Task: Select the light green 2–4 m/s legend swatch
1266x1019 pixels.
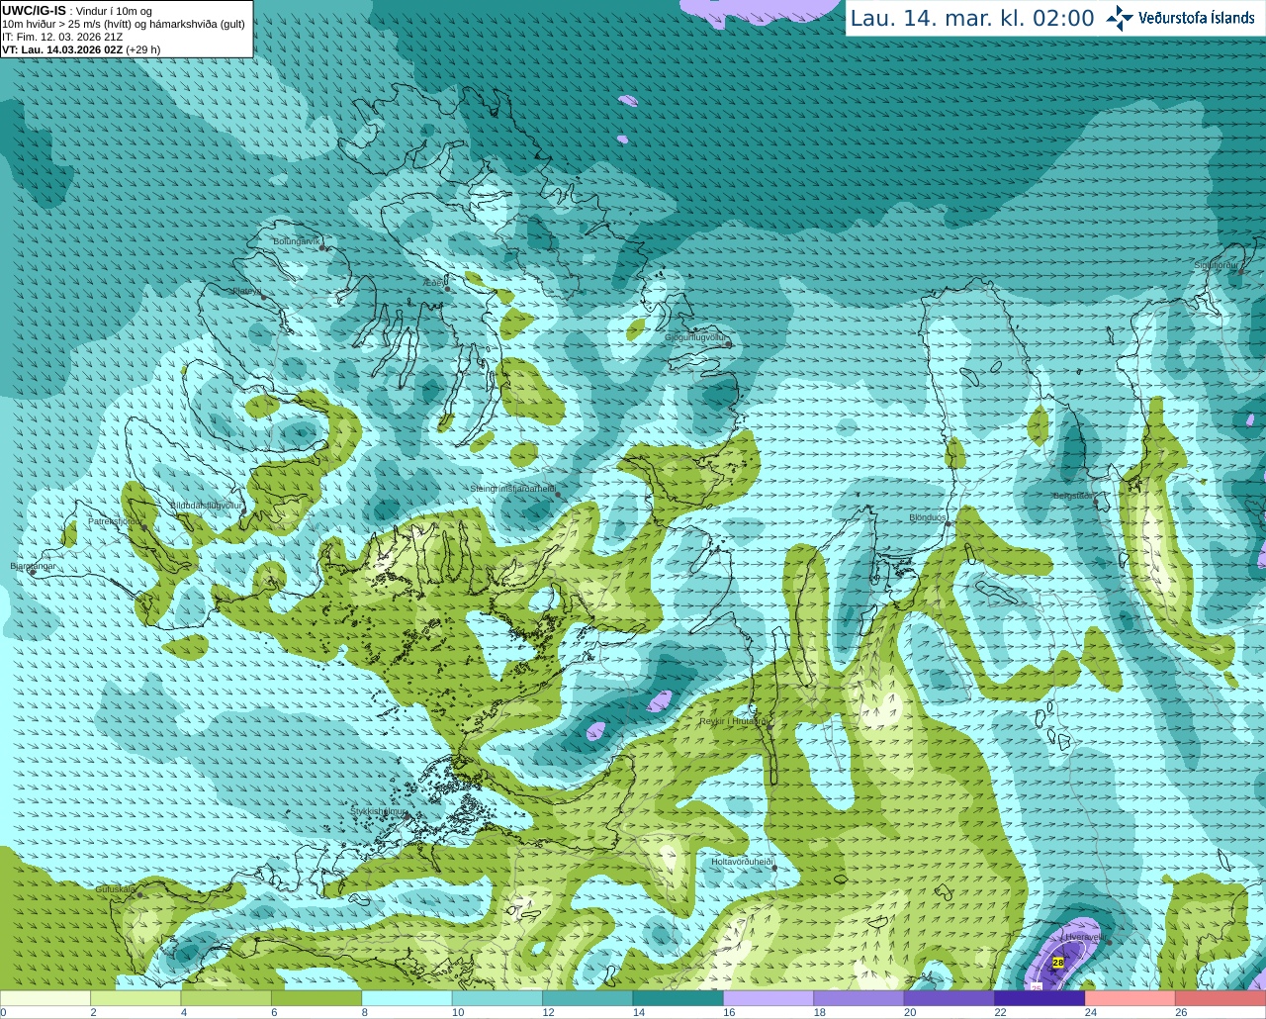Action: point(136,998)
